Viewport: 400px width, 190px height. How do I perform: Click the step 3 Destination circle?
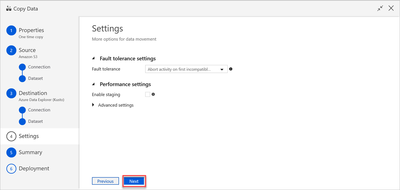11,94
